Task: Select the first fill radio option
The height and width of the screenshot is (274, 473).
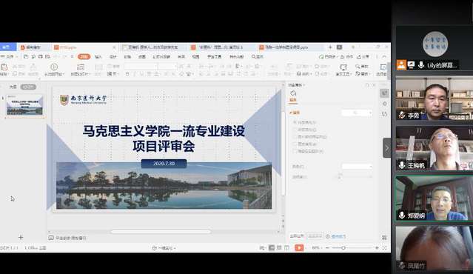Action: coord(295,122)
